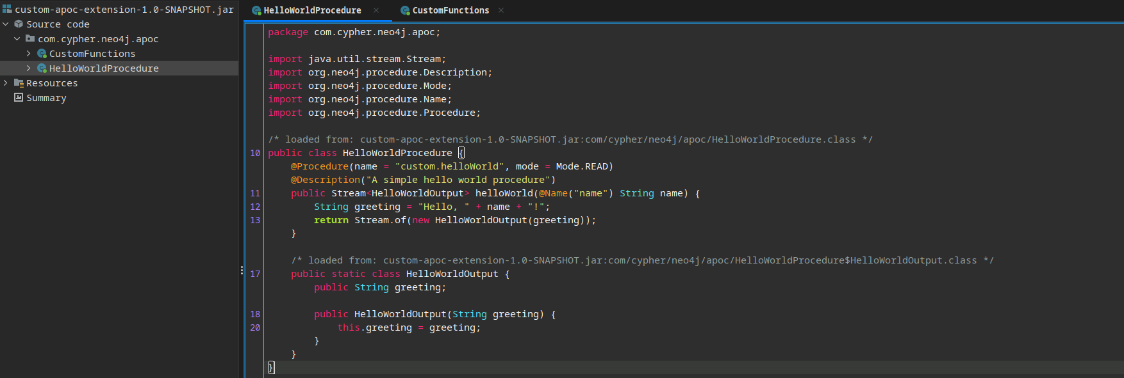Viewport: 1124px width, 378px height.
Task: Click org.neo4j.procedure.Procedure import text
Action: 394,113
